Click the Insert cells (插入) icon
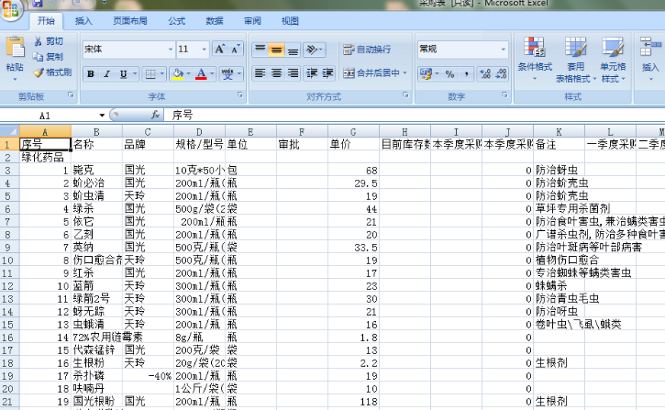Viewport: 665px width, 410px height. [650, 48]
